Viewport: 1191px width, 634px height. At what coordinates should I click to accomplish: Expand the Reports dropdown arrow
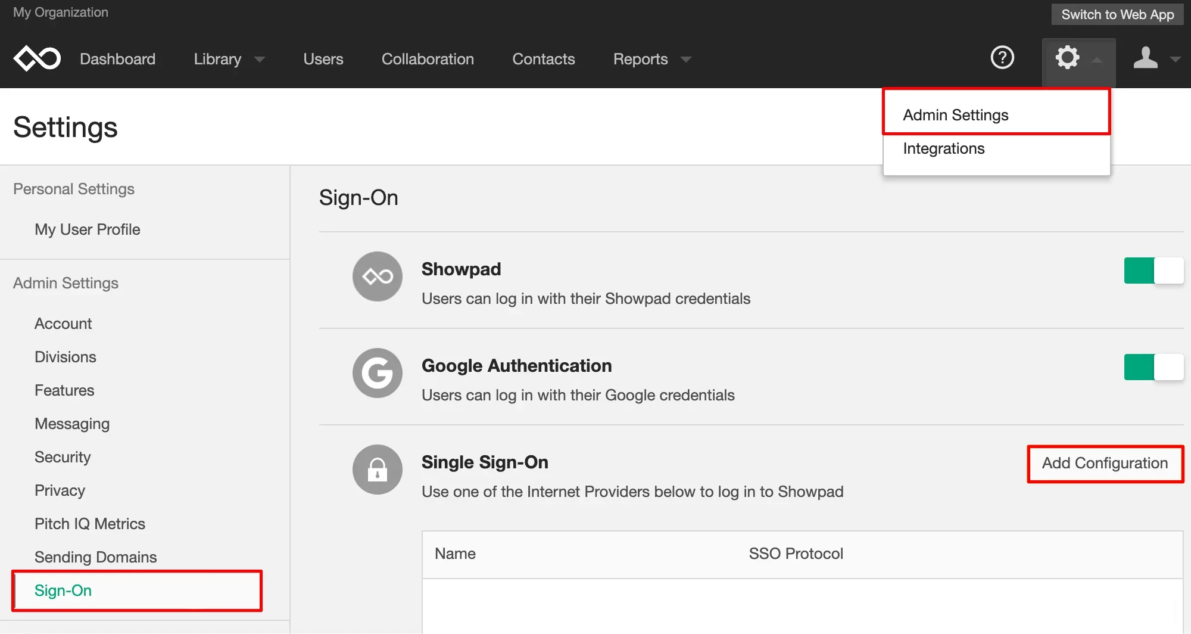pos(686,60)
